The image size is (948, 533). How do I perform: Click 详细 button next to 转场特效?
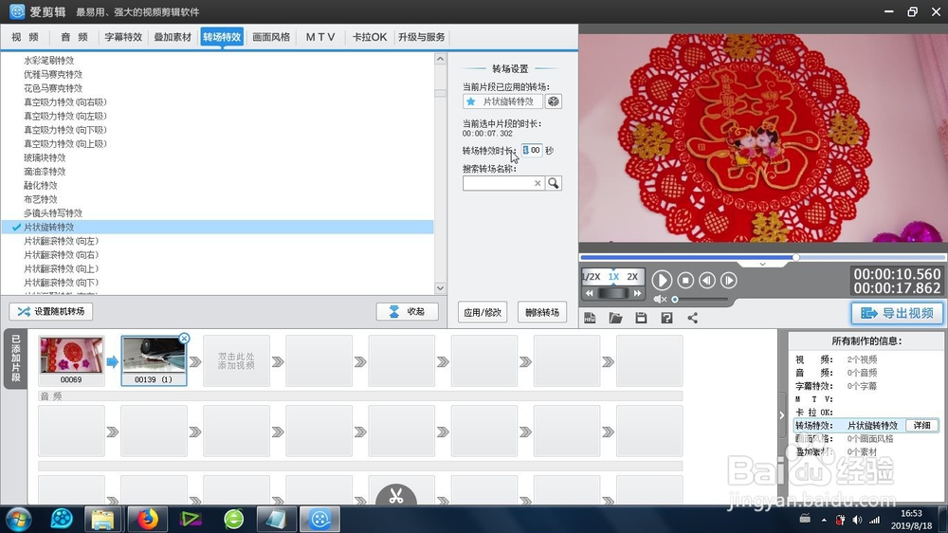click(x=922, y=425)
